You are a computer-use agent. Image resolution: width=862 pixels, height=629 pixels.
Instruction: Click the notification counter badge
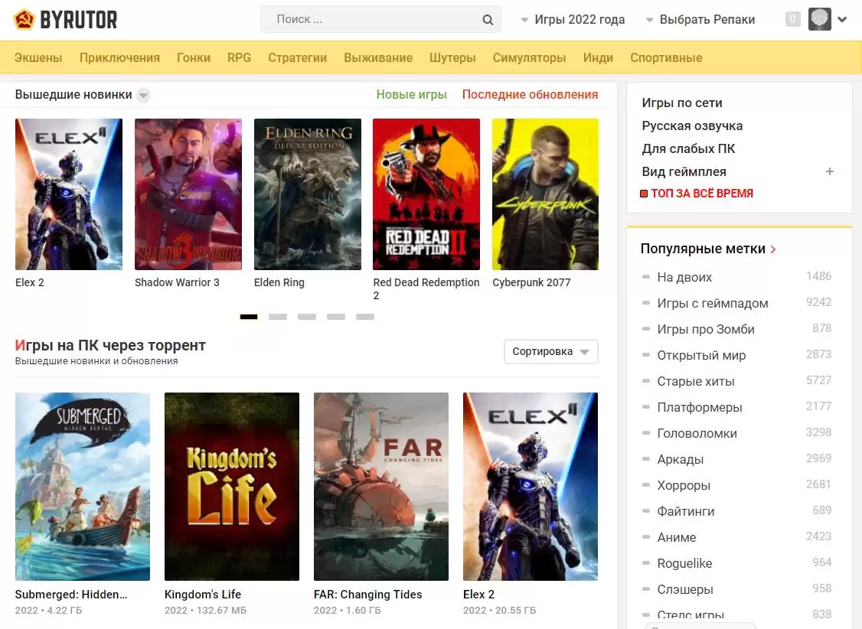tap(793, 19)
